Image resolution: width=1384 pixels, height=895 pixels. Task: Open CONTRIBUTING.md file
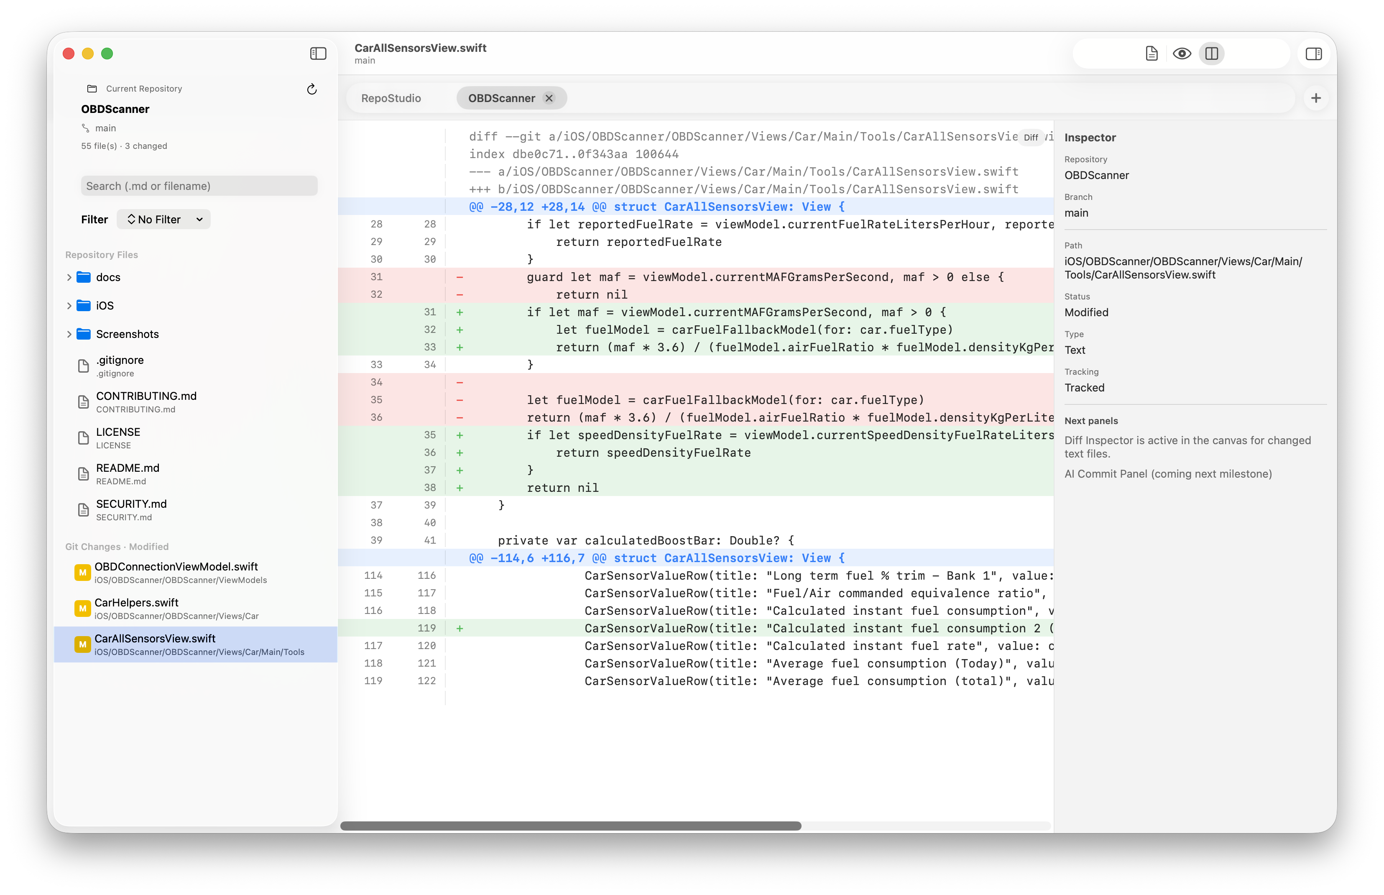(x=195, y=402)
